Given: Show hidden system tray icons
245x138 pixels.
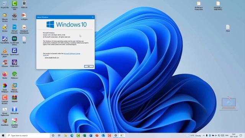Looking at the screenshot, I should pos(204,135).
